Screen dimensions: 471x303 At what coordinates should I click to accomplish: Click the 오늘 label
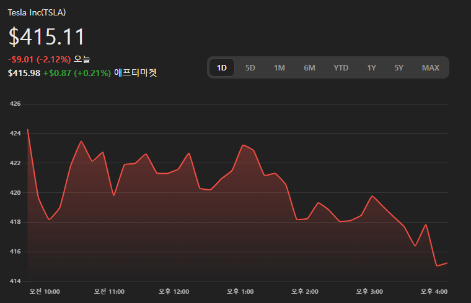point(82,59)
